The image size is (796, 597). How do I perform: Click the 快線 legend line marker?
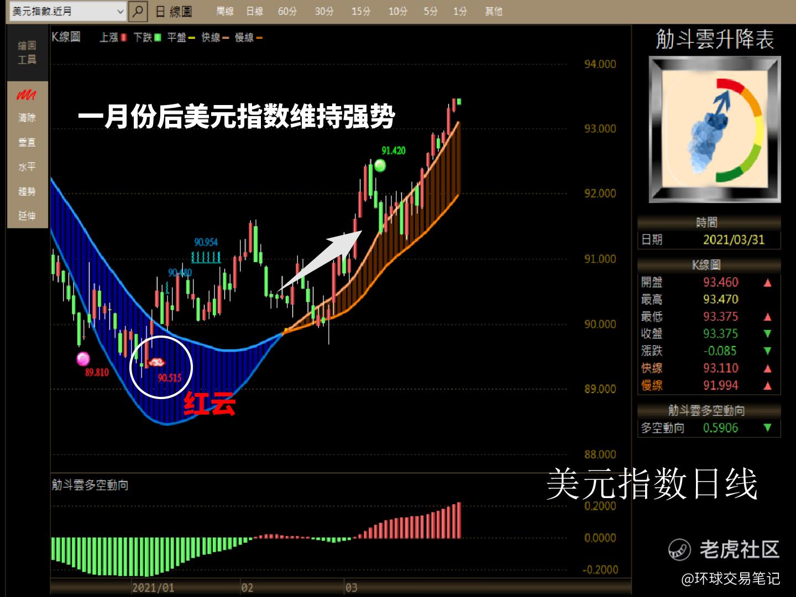coord(225,38)
